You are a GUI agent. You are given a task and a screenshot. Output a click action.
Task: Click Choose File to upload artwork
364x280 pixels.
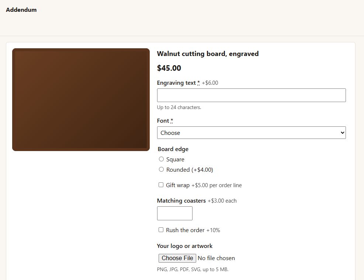[177, 258]
